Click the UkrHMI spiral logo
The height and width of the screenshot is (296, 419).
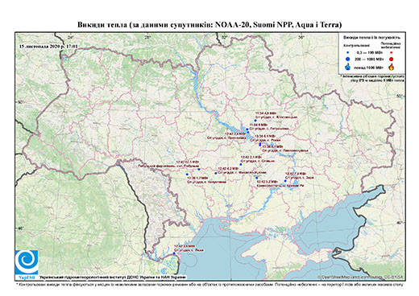(x=27, y=263)
